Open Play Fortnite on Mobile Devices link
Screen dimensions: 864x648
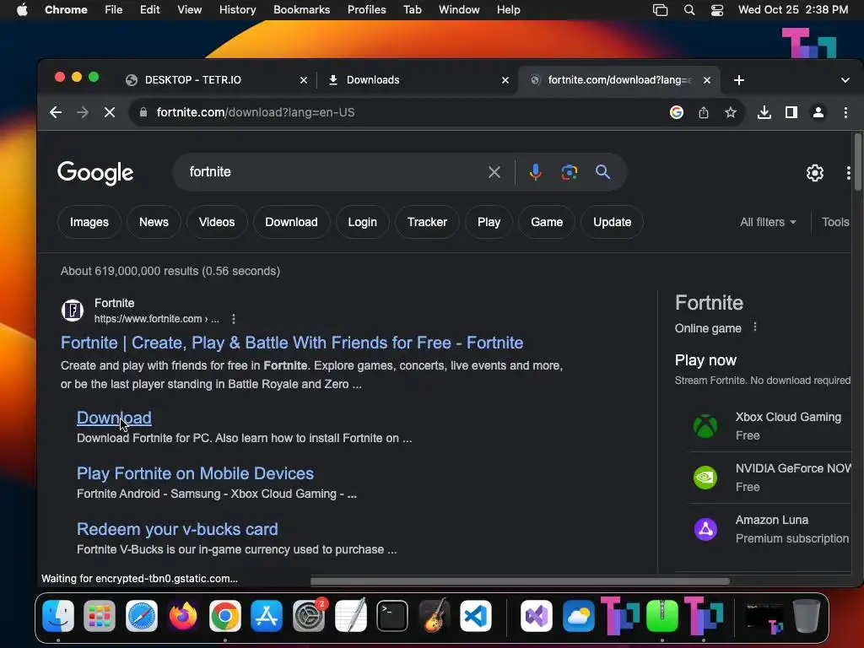pyautogui.click(x=195, y=473)
